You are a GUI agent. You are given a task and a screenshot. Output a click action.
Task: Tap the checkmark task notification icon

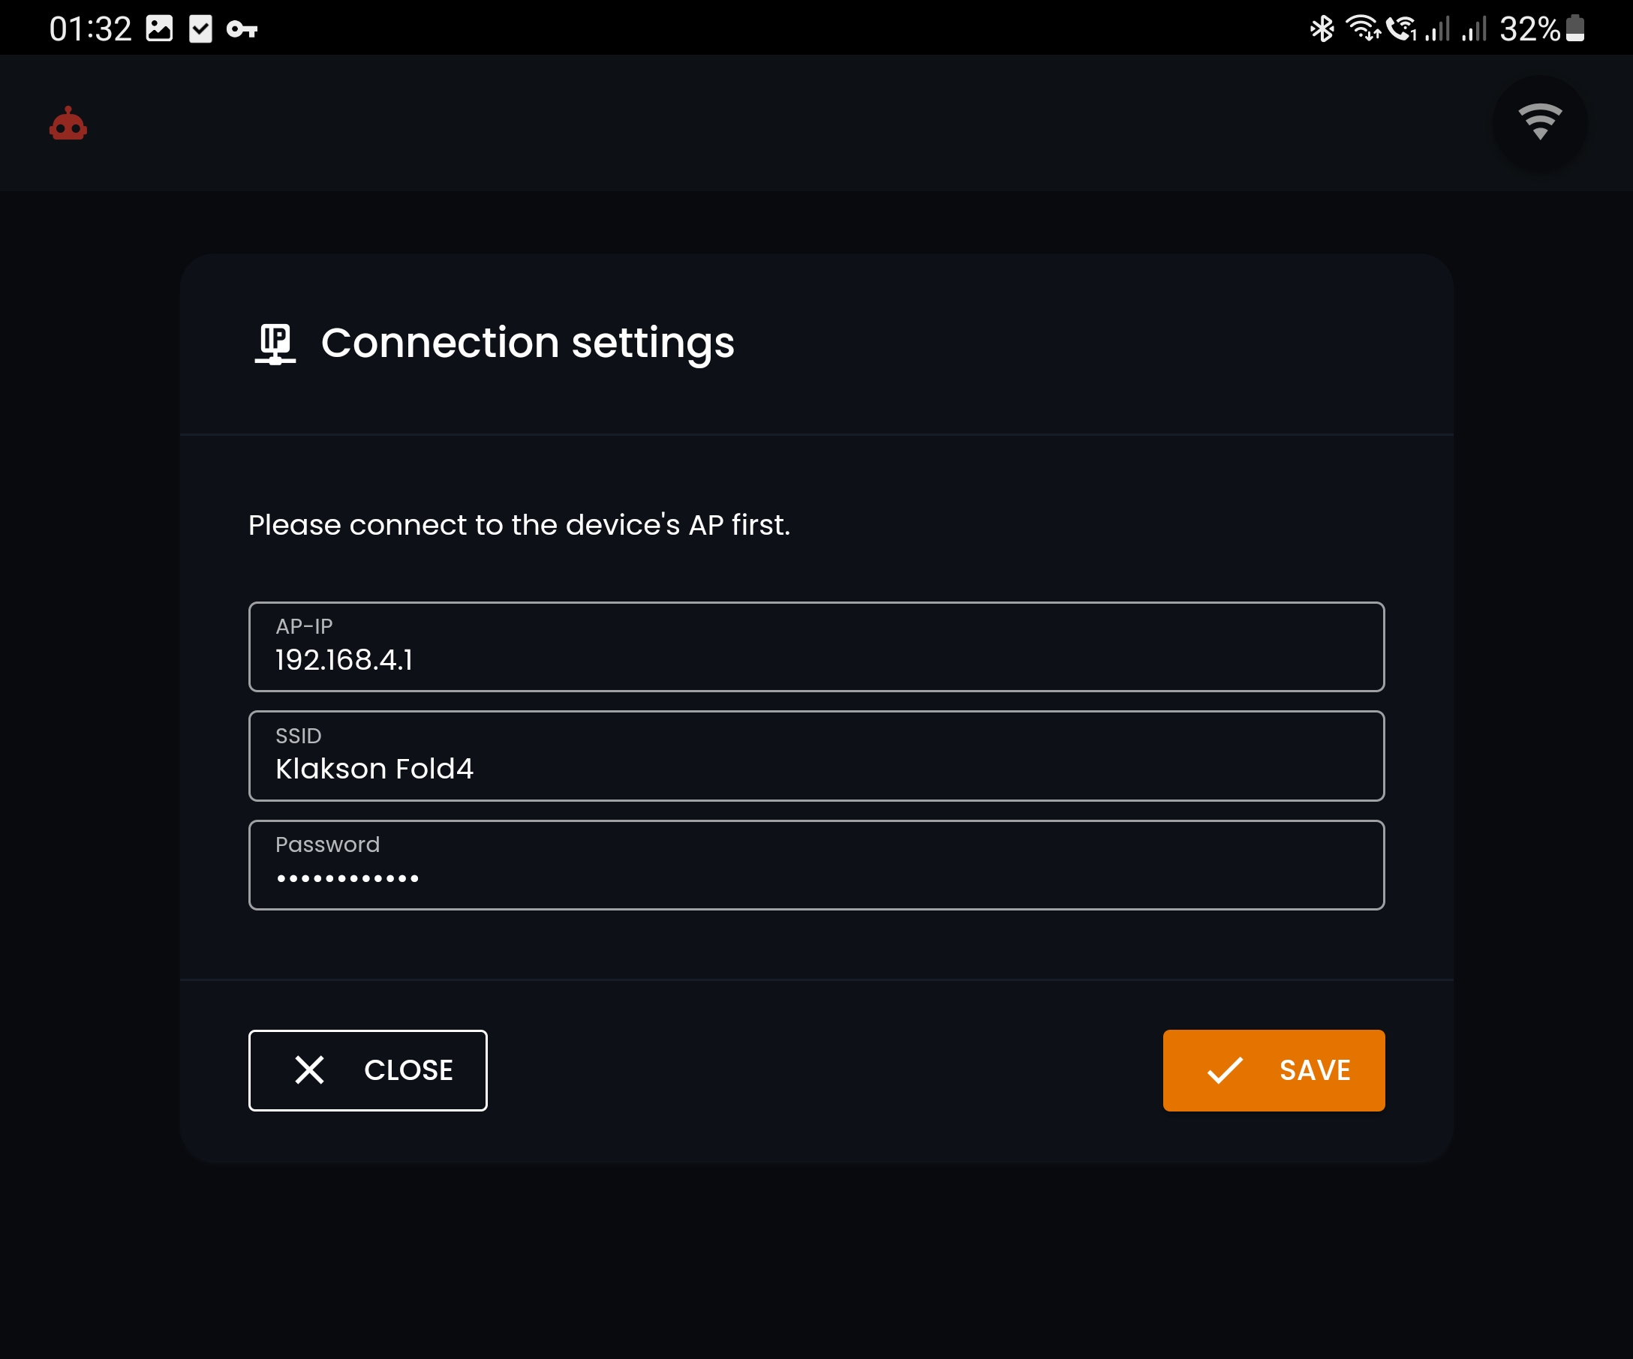pyautogui.click(x=200, y=28)
